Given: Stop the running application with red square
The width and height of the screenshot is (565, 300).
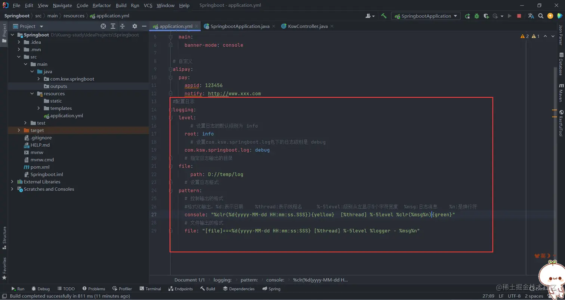Looking at the screenshot, I should 519,16.
